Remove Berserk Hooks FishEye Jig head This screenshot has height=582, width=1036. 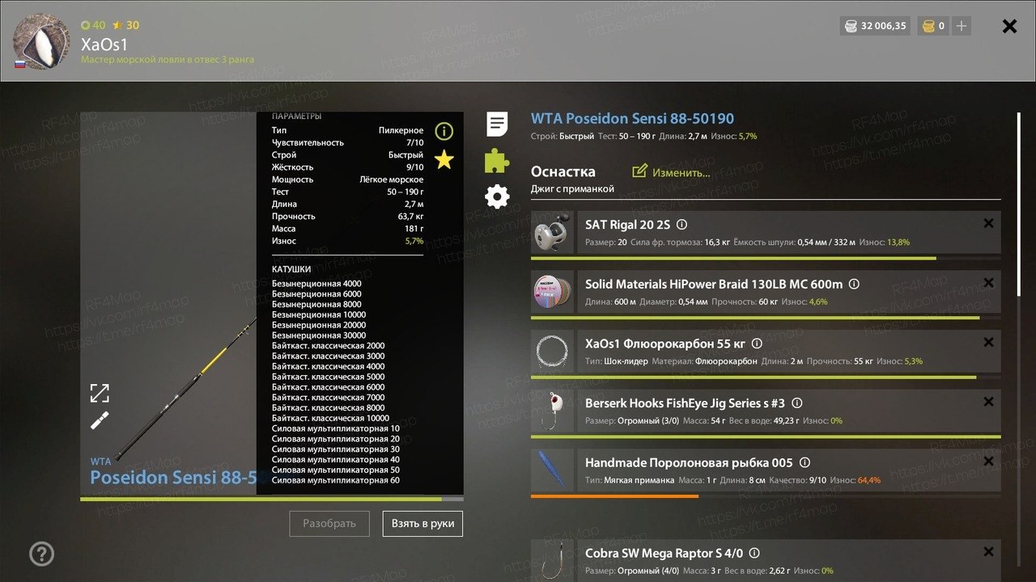click(x=988, y=402)
